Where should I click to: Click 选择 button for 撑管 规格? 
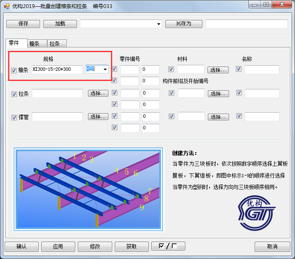(x=98, y=117)
